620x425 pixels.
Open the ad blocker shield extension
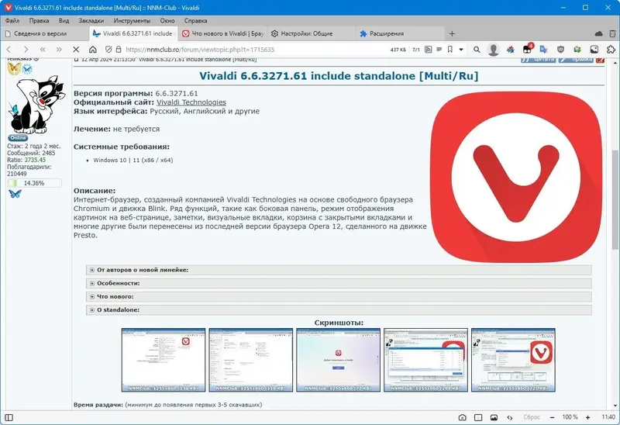(560, 50)
